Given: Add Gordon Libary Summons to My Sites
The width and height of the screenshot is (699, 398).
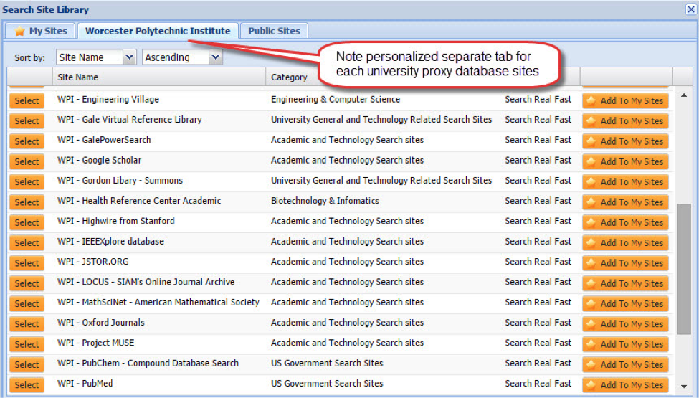Looking at the screenshot, I should click(x=625, y=182).
